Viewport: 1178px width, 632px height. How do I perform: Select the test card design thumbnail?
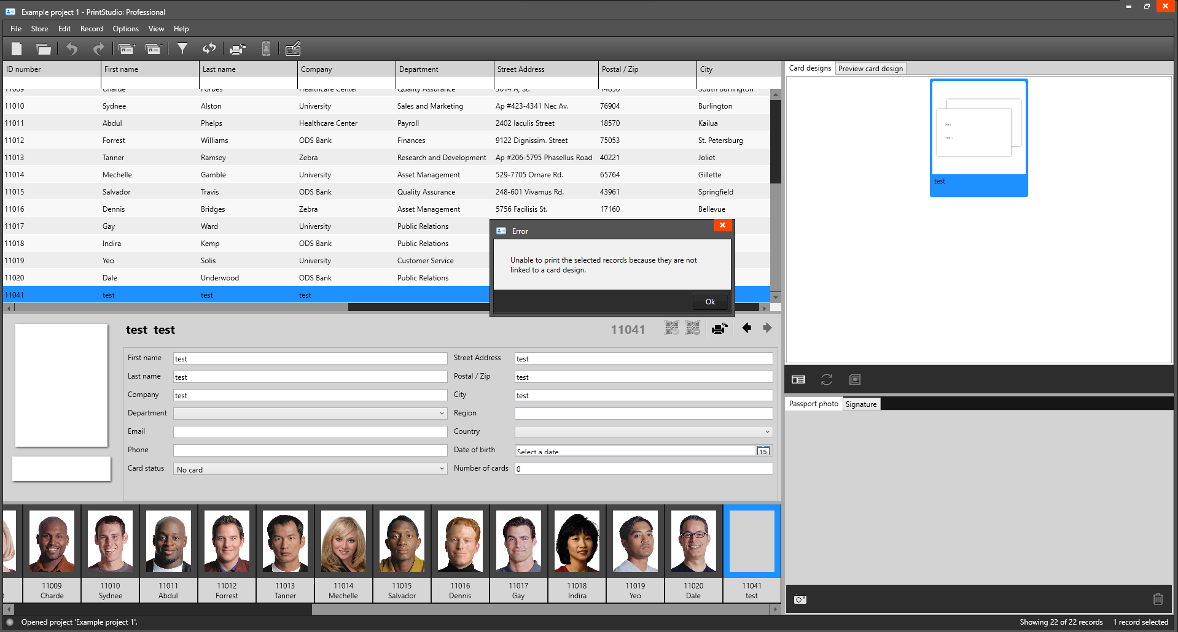click(x=978, y=135)
